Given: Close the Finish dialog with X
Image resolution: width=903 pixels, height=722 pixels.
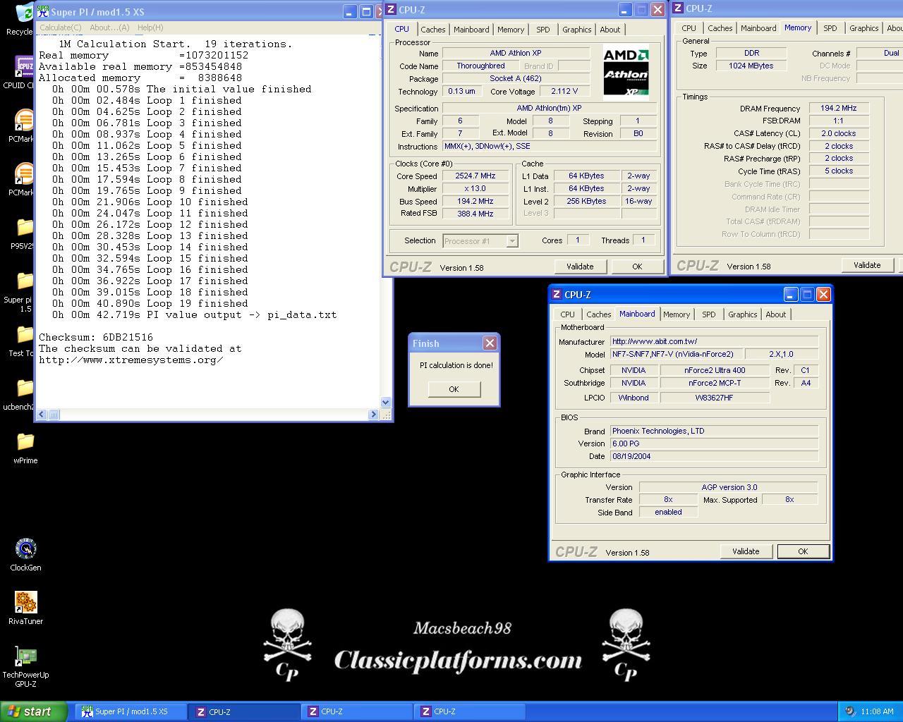Looking at the screenshot, I should [490, 343].
